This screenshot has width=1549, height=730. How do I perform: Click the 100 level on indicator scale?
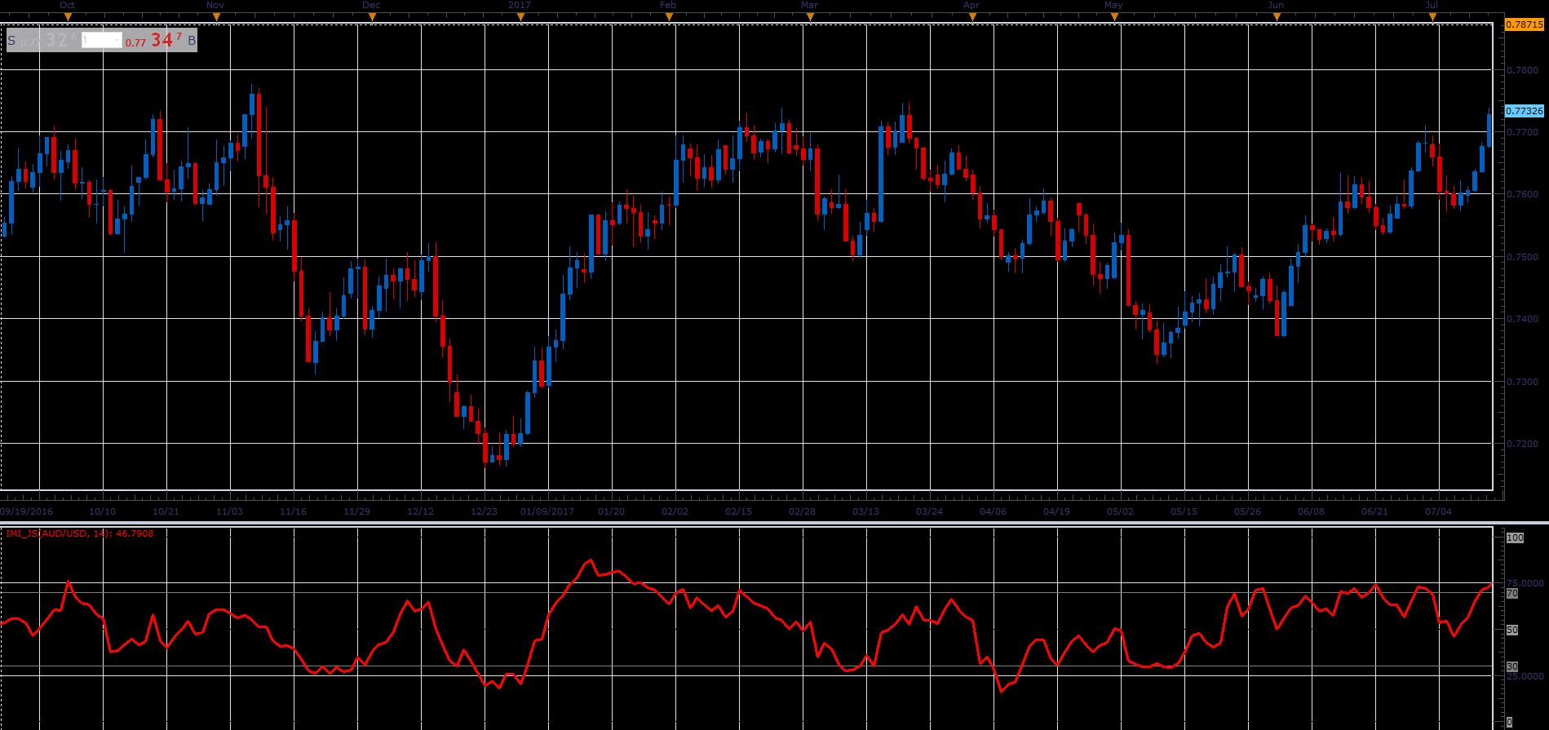[x=1515, y=538]
